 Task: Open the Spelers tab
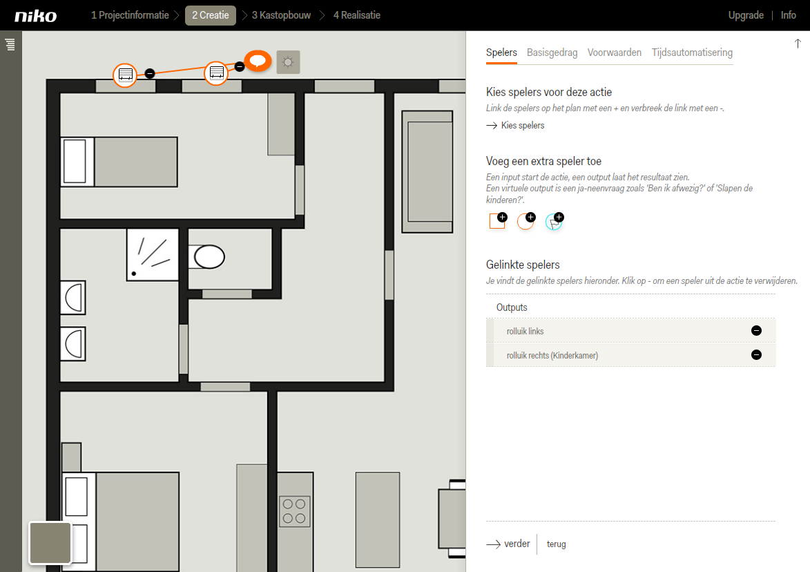[501, 53]
